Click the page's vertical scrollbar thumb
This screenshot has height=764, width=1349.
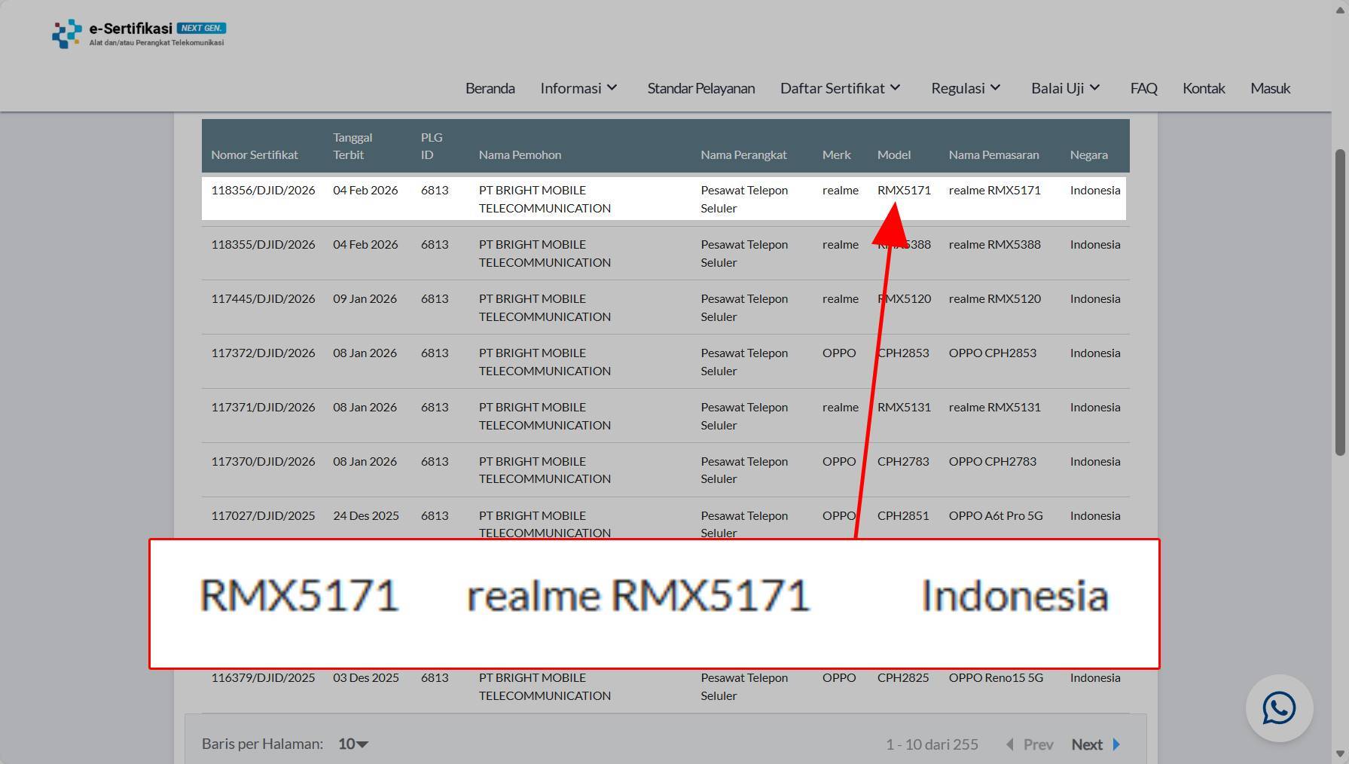[1340, 302]
